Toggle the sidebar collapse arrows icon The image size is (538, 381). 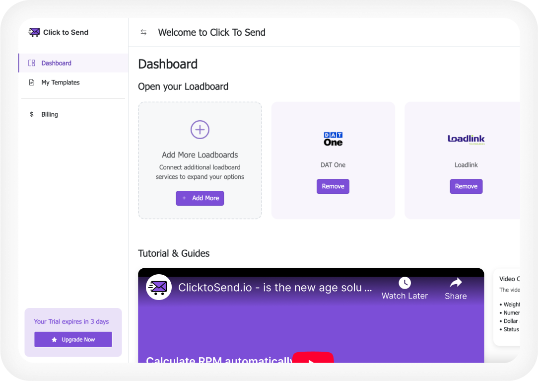tap(143, 32)
